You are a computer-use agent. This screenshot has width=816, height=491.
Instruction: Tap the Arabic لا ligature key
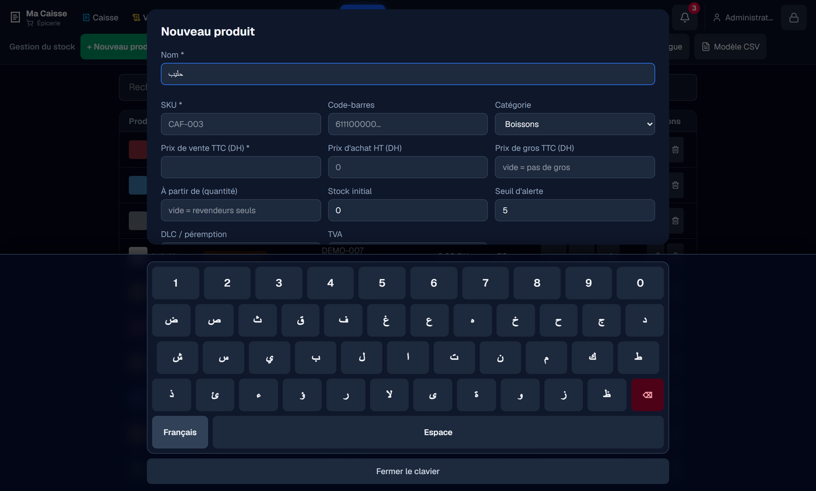pyautogui.click(x=389, y=395)
